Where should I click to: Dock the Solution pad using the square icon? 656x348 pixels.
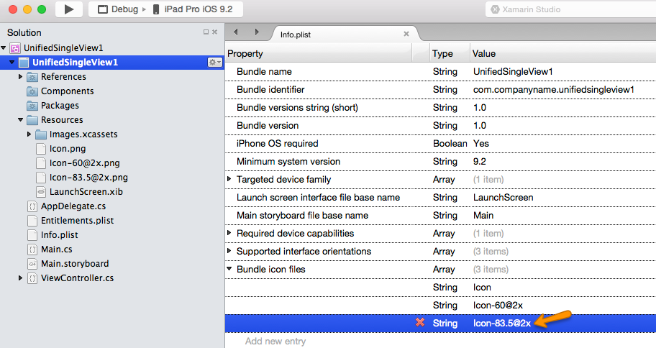(206, 32)
